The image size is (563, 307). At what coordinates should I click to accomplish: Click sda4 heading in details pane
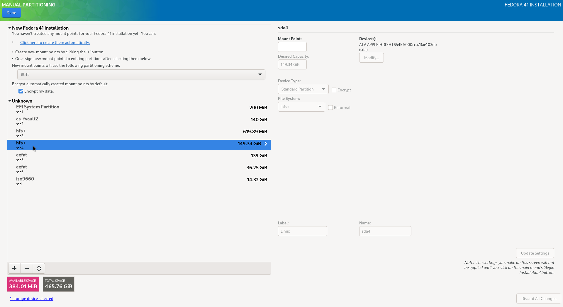283,28
